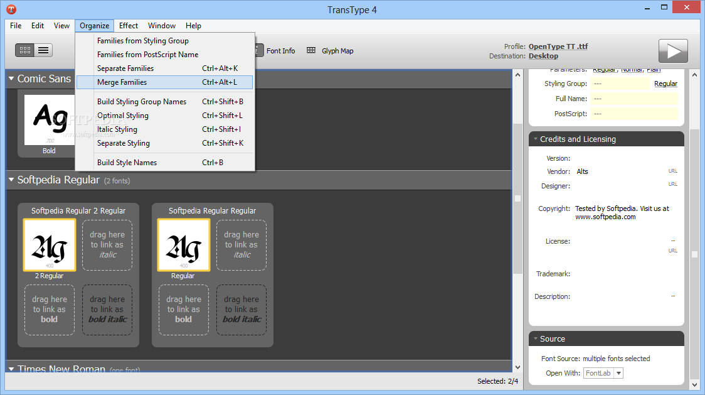
Task: Select Softpedia Regular 2 Regular font thumbnail
Action: tap(50, 245)
